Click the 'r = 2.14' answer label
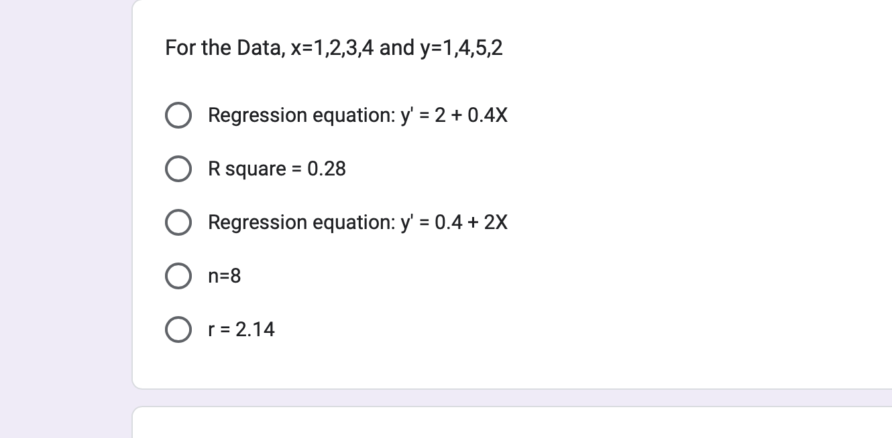Viewport: 892px width, 438px height. (x=241, y=330)
